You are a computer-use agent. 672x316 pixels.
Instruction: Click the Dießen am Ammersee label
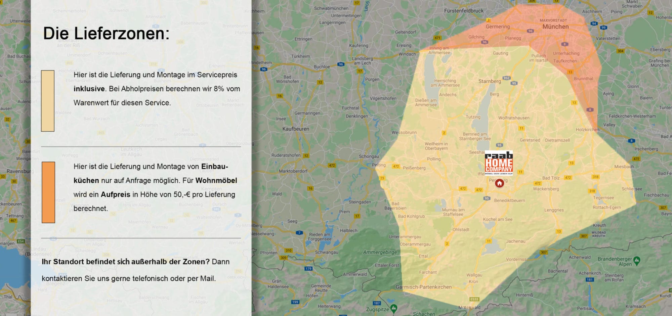(426, 102)
